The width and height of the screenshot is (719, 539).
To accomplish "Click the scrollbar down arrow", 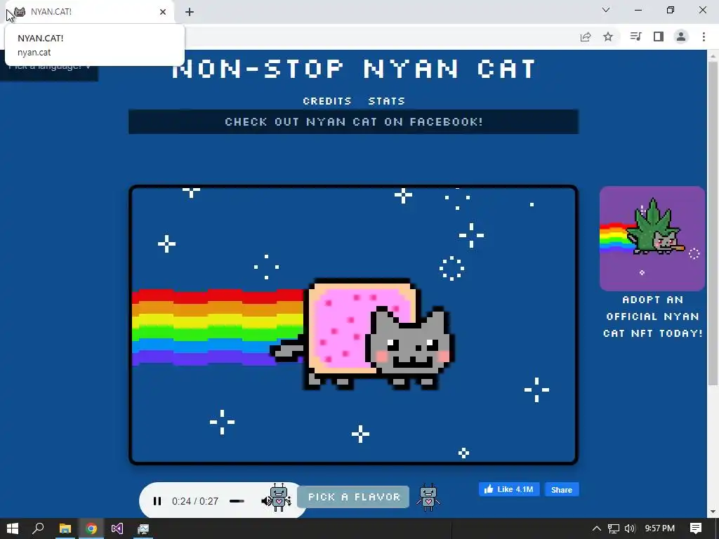I will tap(713, 512).
